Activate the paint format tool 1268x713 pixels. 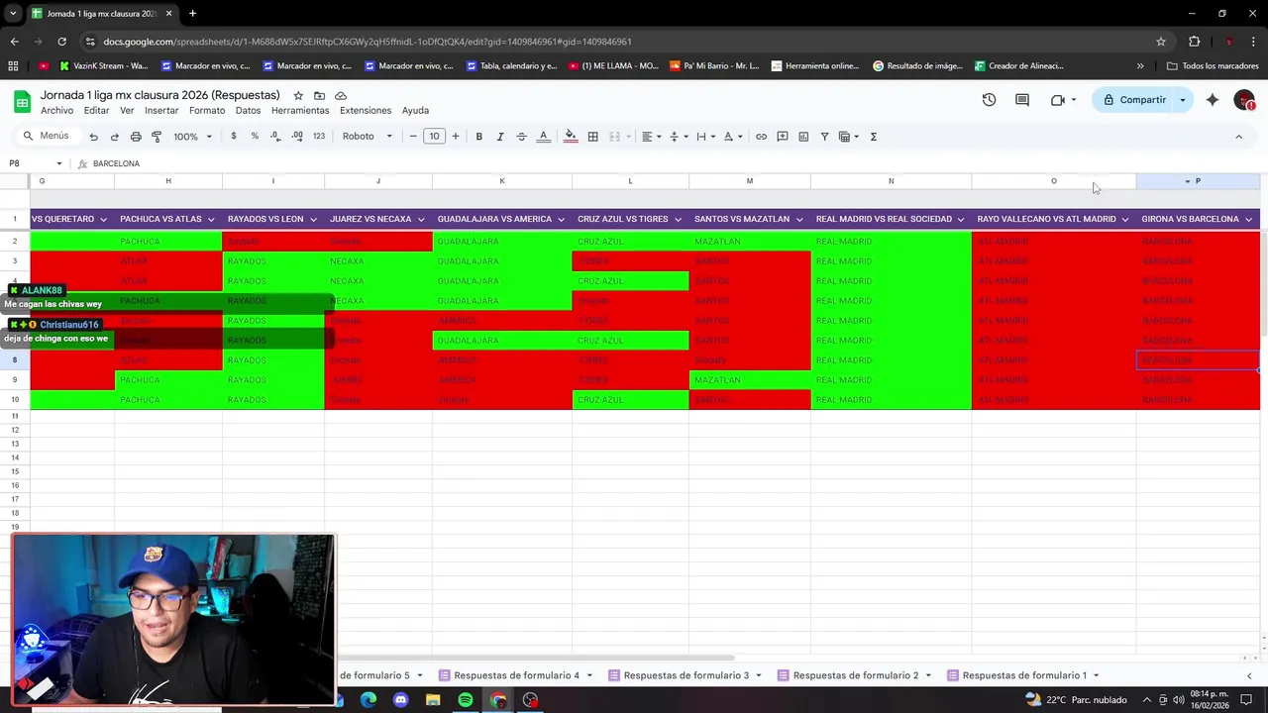[157, 137]
